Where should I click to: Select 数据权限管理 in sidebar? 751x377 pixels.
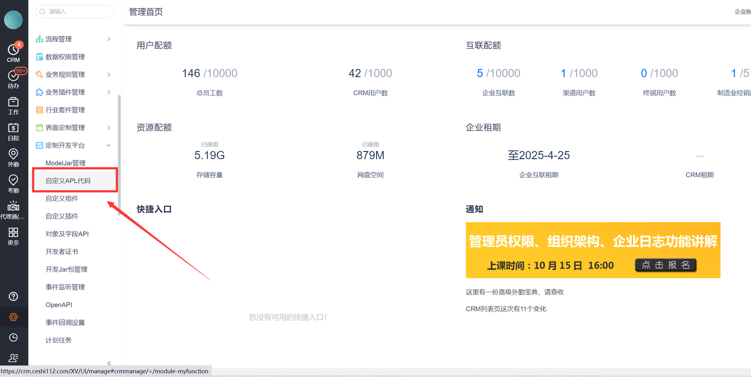pyautogui.click(x=65, y=57)
